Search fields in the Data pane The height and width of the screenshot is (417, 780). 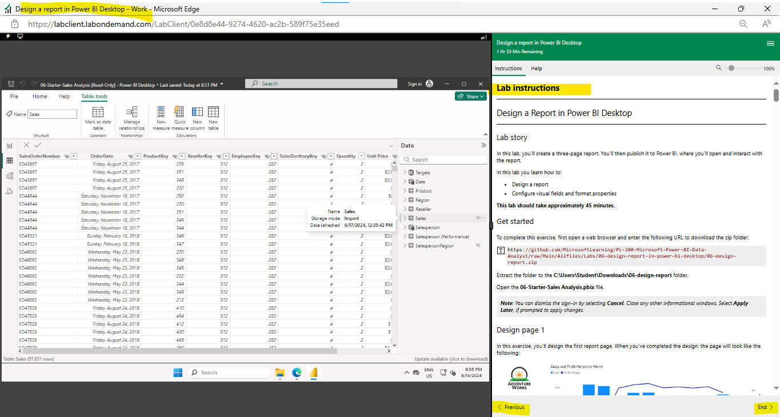tap(443, 160)
